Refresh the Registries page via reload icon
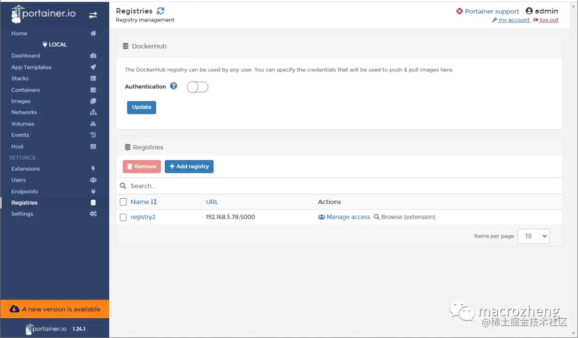578x338 pixels. pos(161,11)
